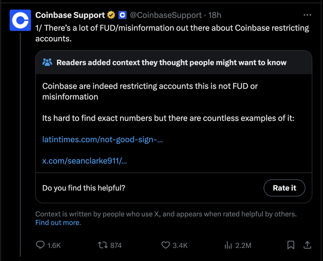Screen dimensions: 323x261
Task: Click the reply speech bubble icon
Action: pos(40,245)
